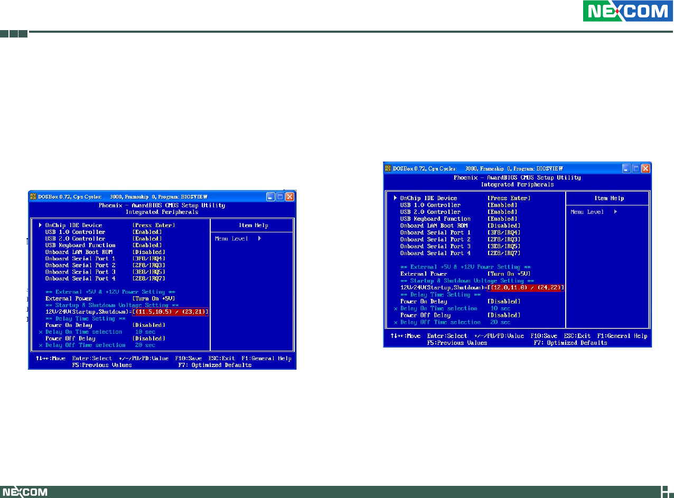
Task: Click '12V/24V(Startup,Shutdown)' label in left window
Action: tap(88, 312)
